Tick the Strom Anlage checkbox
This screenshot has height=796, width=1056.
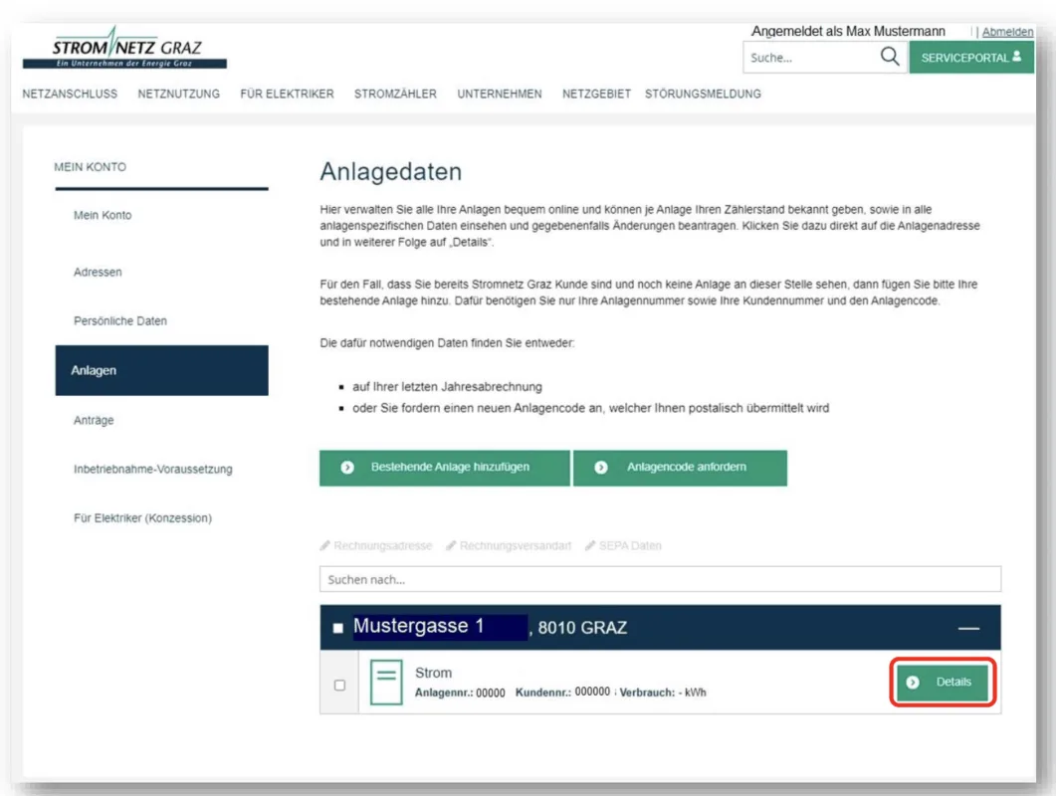(x=339, y=685)
